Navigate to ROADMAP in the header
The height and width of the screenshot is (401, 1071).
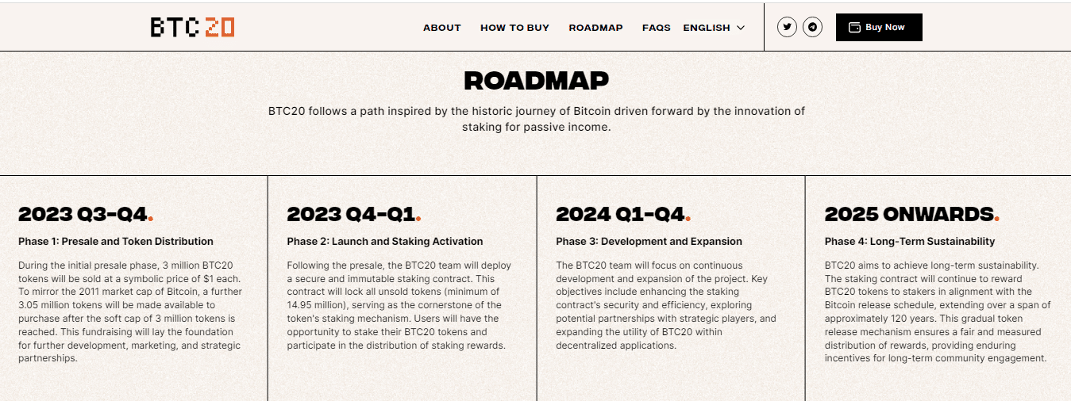point(595,28)
